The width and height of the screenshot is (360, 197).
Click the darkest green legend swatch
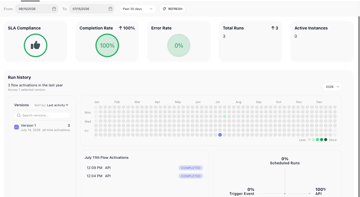pyautogui.click(x=326, y=140)
